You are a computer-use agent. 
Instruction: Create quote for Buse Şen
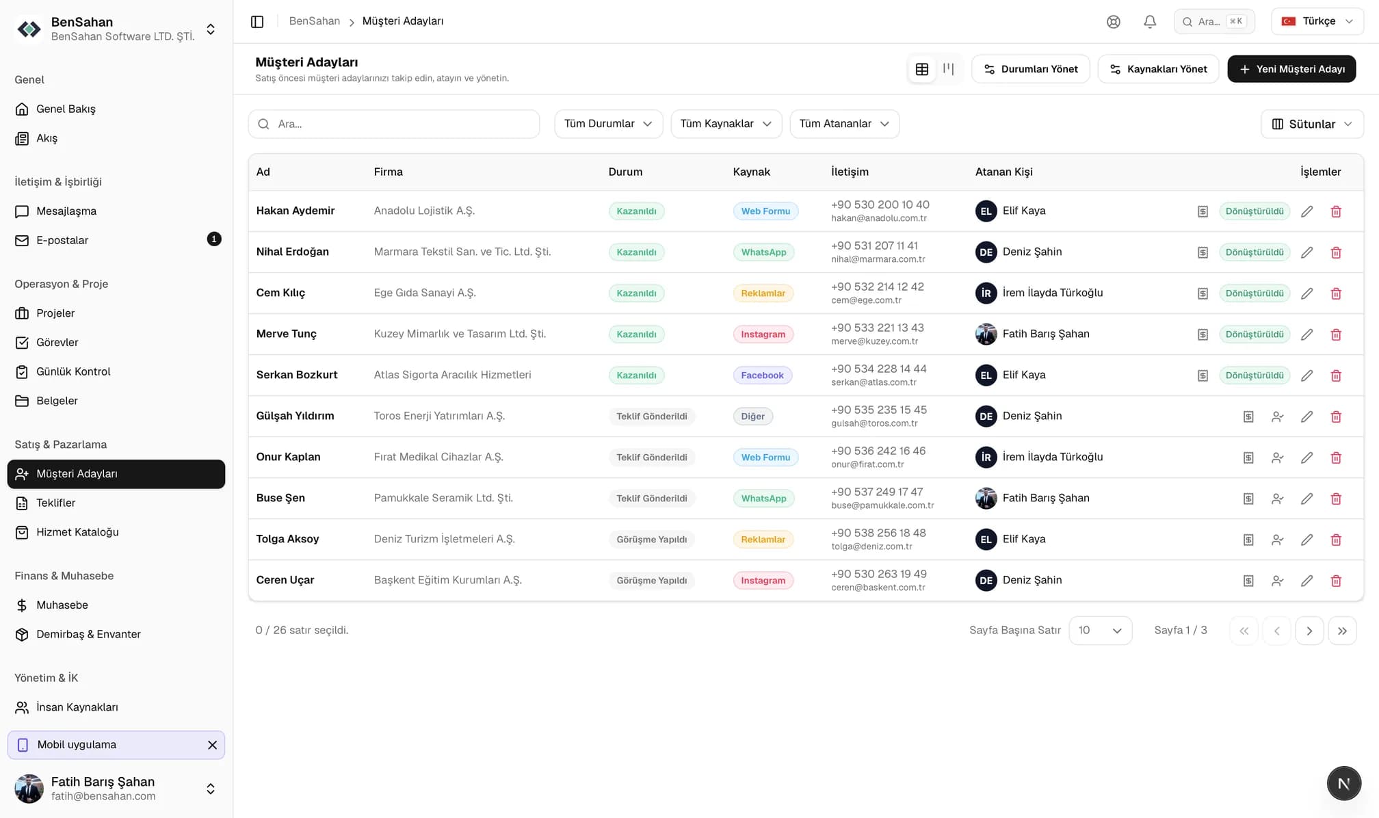click(x=1248, y=499)
